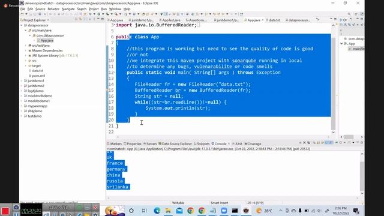Minimize the Project Explorer view
This screenshot has width=384, height=216.
coord(98,19)
